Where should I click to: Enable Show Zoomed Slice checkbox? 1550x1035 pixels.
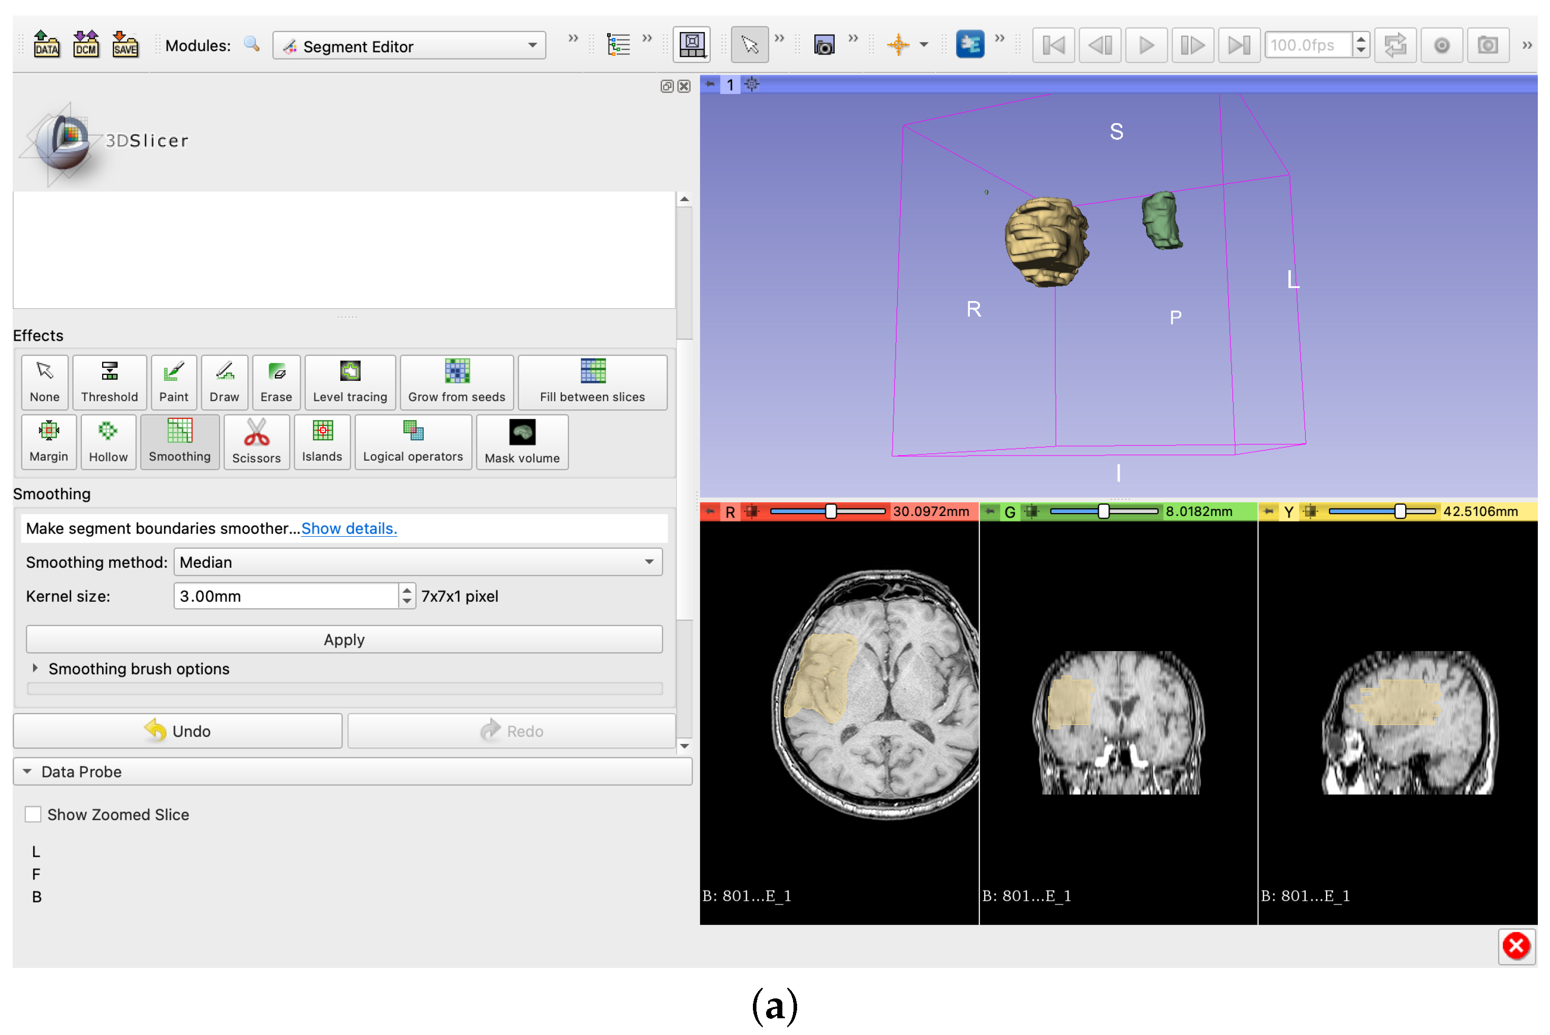33,814
